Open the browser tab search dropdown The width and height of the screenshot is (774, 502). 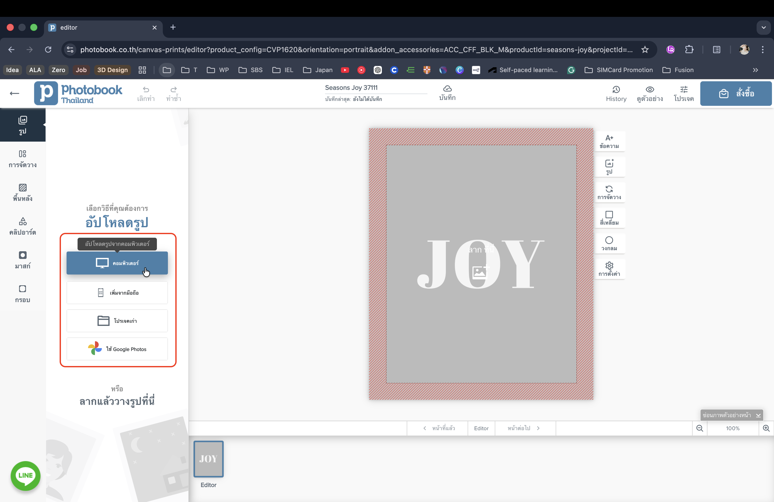(763, 27)
